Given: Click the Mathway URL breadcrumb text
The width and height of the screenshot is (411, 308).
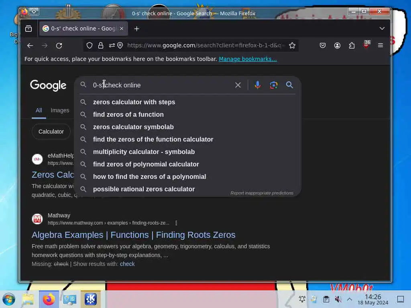Looking at the screenshot, I should click(108, 223).
